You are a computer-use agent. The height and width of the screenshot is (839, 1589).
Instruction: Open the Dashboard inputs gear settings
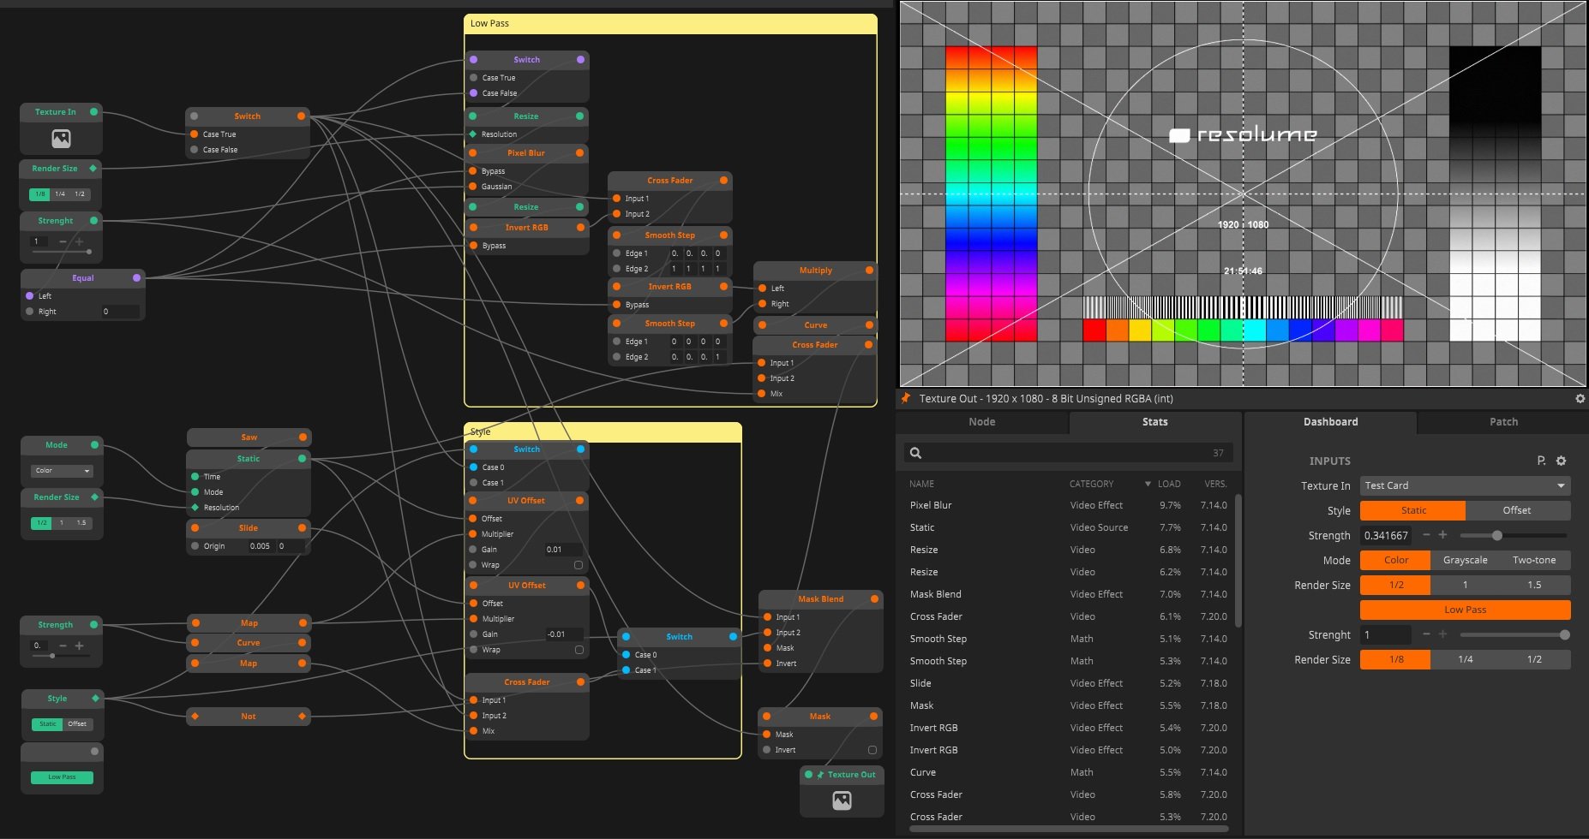coord(1561,461)
